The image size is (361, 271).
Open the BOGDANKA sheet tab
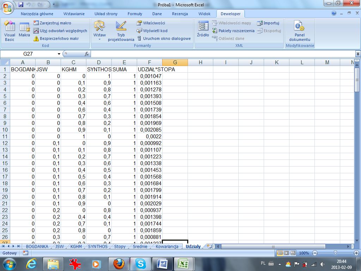(37, 246)
